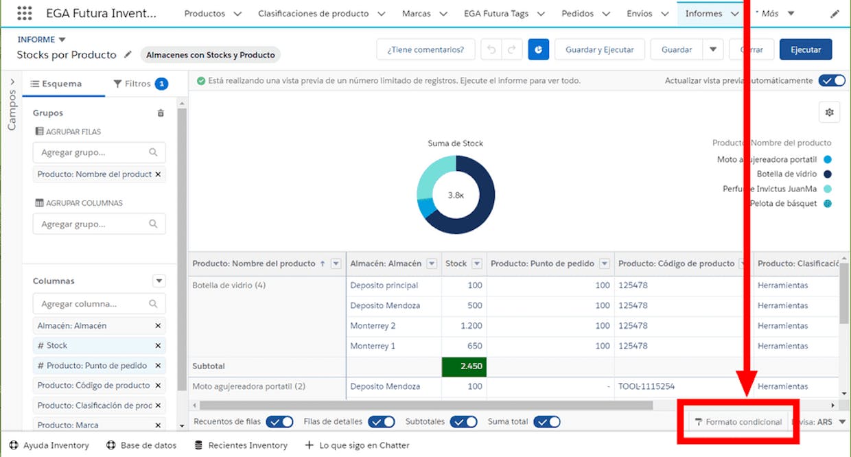Open EGA Futura Tags dropdown chevron

pyautogui.click(x=541, y=14)
